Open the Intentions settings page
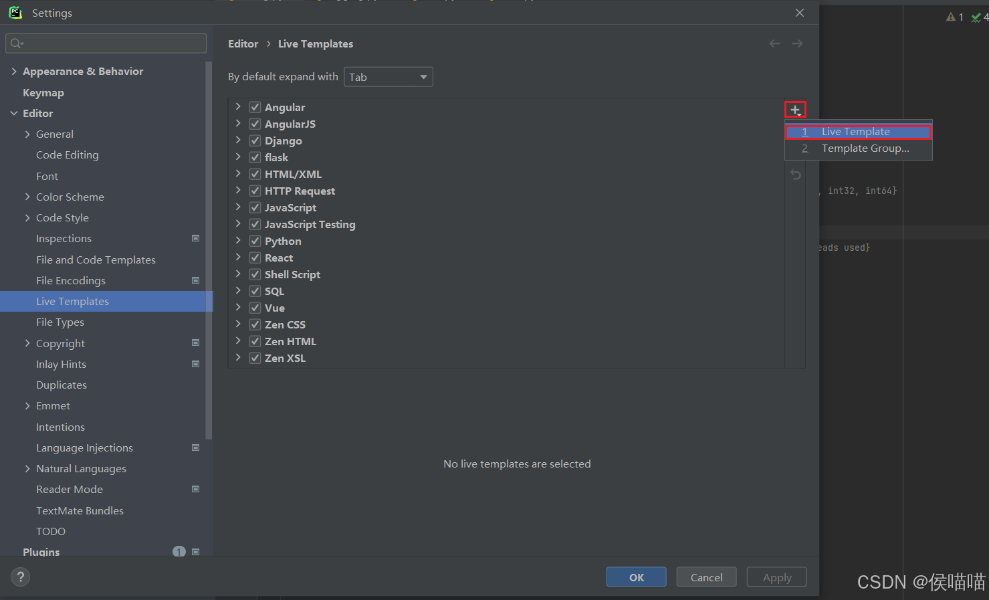Viewport: 989px width, 600px height. coord(60,427)
